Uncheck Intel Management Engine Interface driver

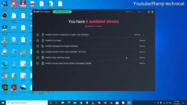[x=38, y=46]
